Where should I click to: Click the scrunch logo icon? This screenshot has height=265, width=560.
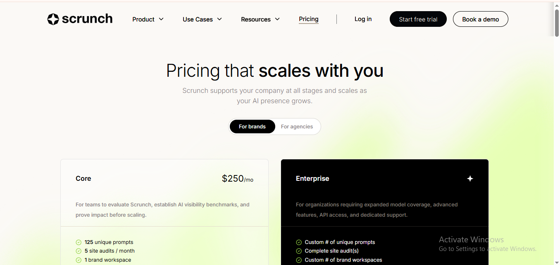click(x=53, y=19)
